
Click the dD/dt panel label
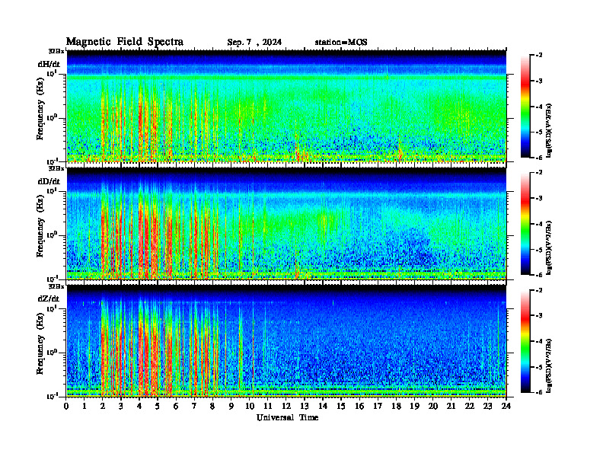pos(49,181)
